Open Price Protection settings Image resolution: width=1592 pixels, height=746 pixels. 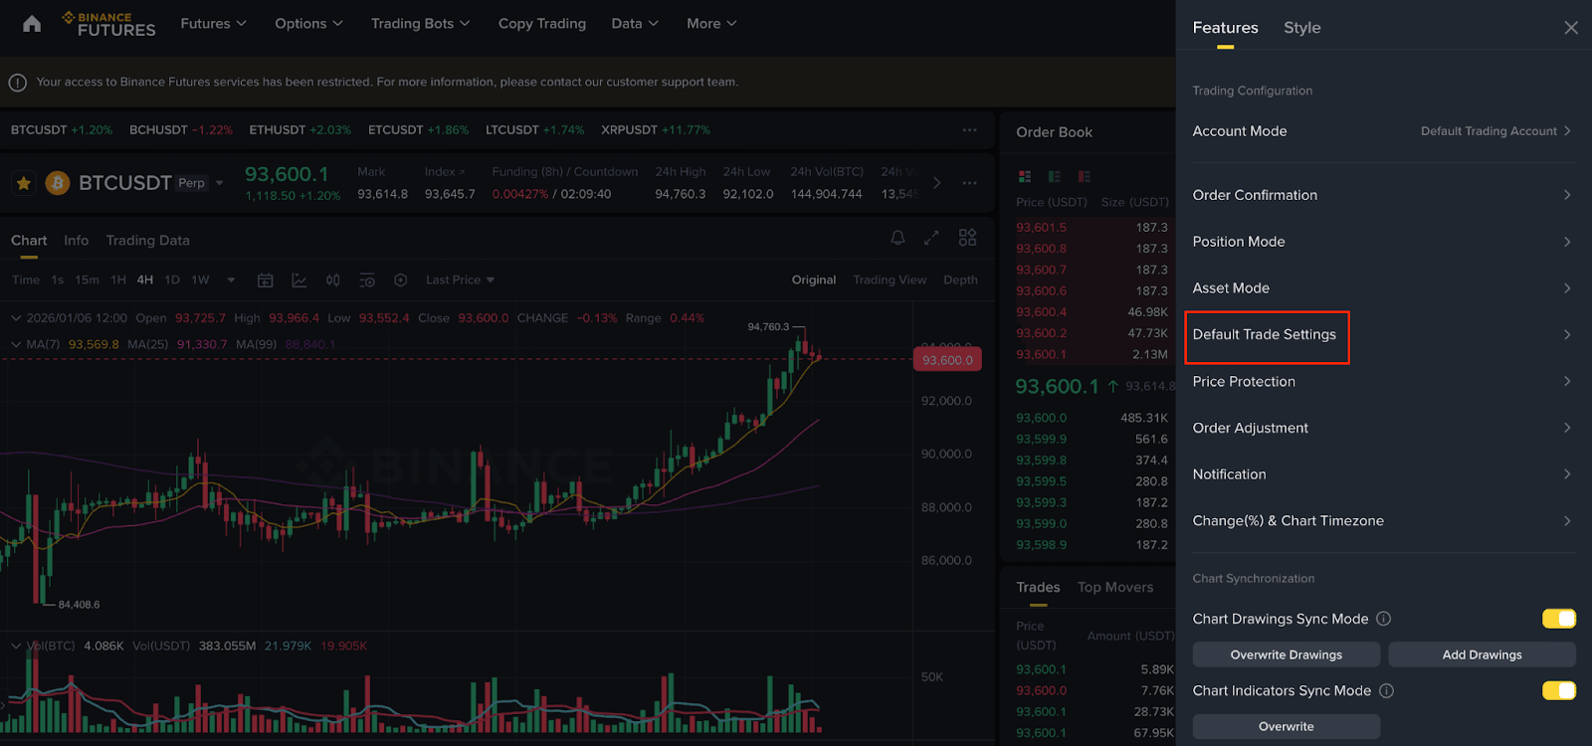[1383, 382]
